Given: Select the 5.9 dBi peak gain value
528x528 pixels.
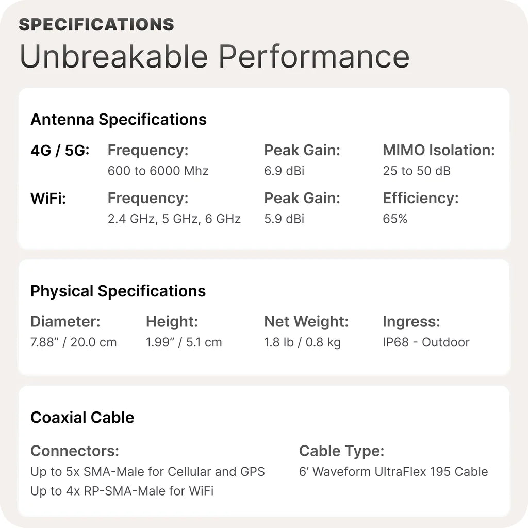Looking at the screenshot, I should [x=284, y=219].
